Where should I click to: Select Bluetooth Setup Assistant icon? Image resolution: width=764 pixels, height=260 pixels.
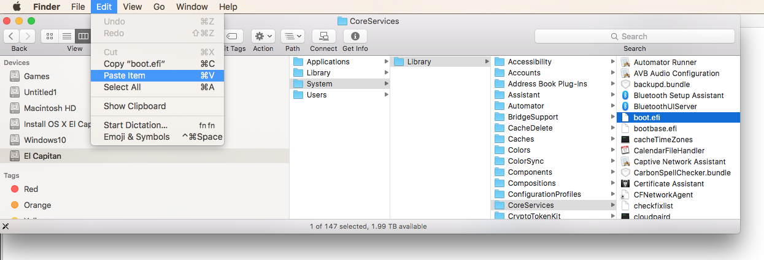pos(625,95)
